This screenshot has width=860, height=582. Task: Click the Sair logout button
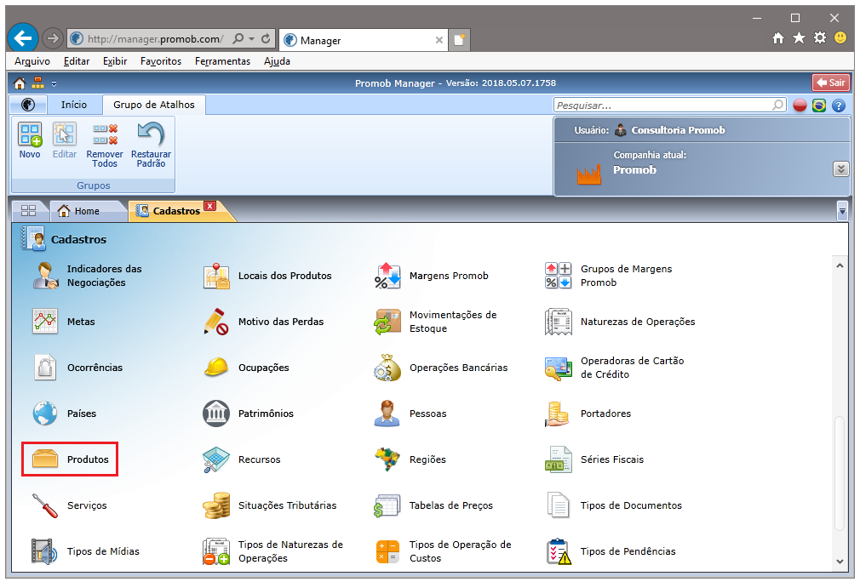[831, 83]
